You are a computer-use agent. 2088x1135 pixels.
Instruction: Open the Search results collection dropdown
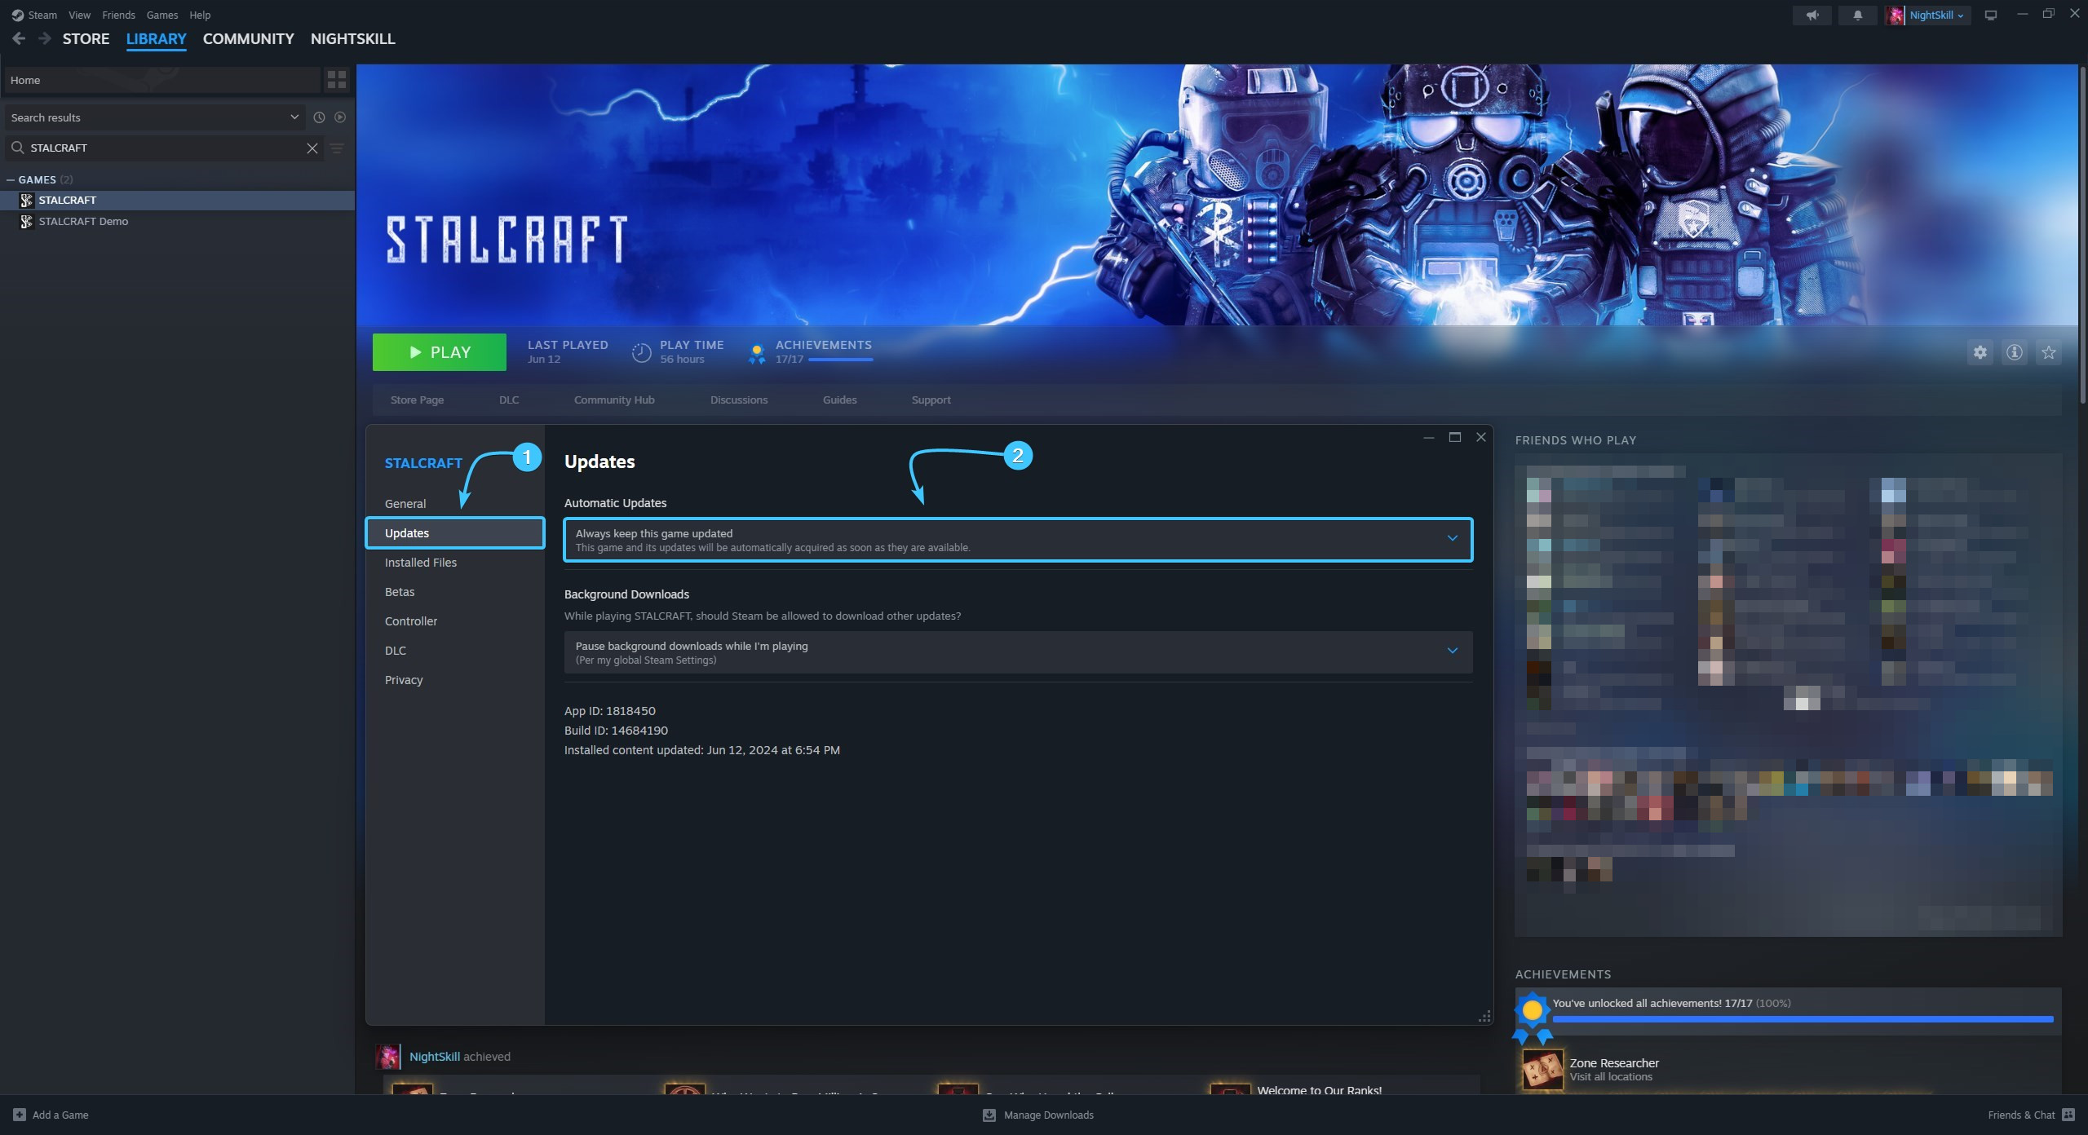294,117
